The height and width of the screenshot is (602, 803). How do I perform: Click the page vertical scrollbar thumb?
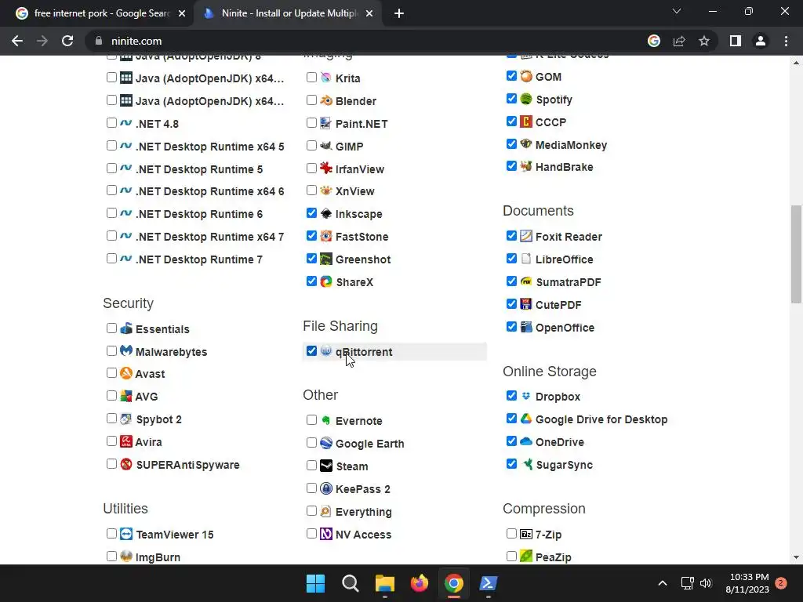(796, 255)
